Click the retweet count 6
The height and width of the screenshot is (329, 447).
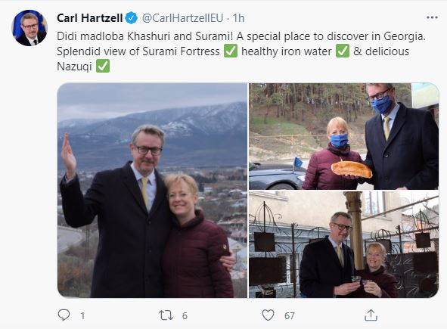185,315
